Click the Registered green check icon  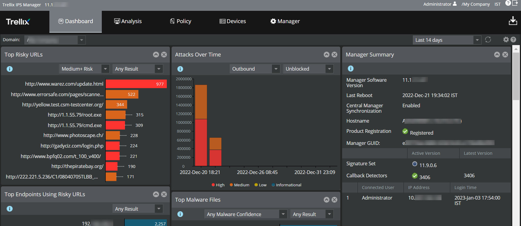pyautogui.click(x=405, y=131)
